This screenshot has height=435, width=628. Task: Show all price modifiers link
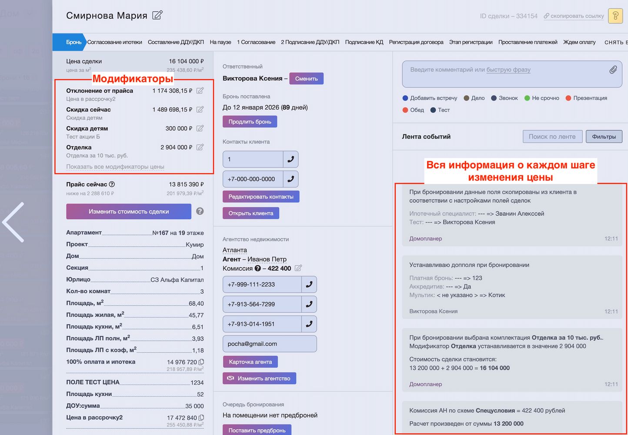pos(115,167)
